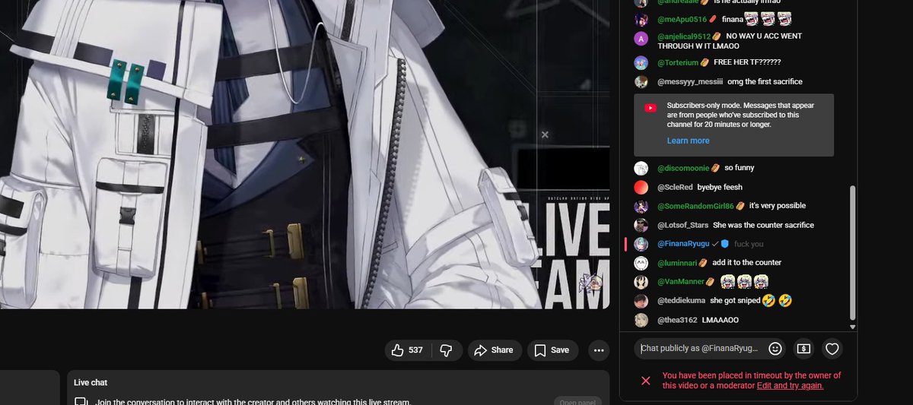This screenshot has height=405, width=913.
Task: Click the member badge next to @discomoonie
Action: point(716,167)
